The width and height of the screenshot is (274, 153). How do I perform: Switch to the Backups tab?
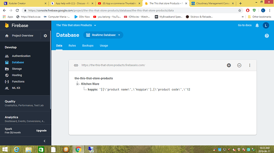[x=88, y=45]
